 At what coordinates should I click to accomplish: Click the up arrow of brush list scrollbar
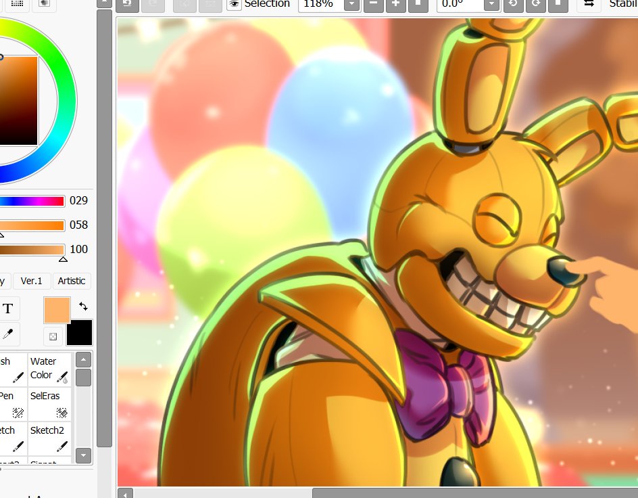coord(83,359)
